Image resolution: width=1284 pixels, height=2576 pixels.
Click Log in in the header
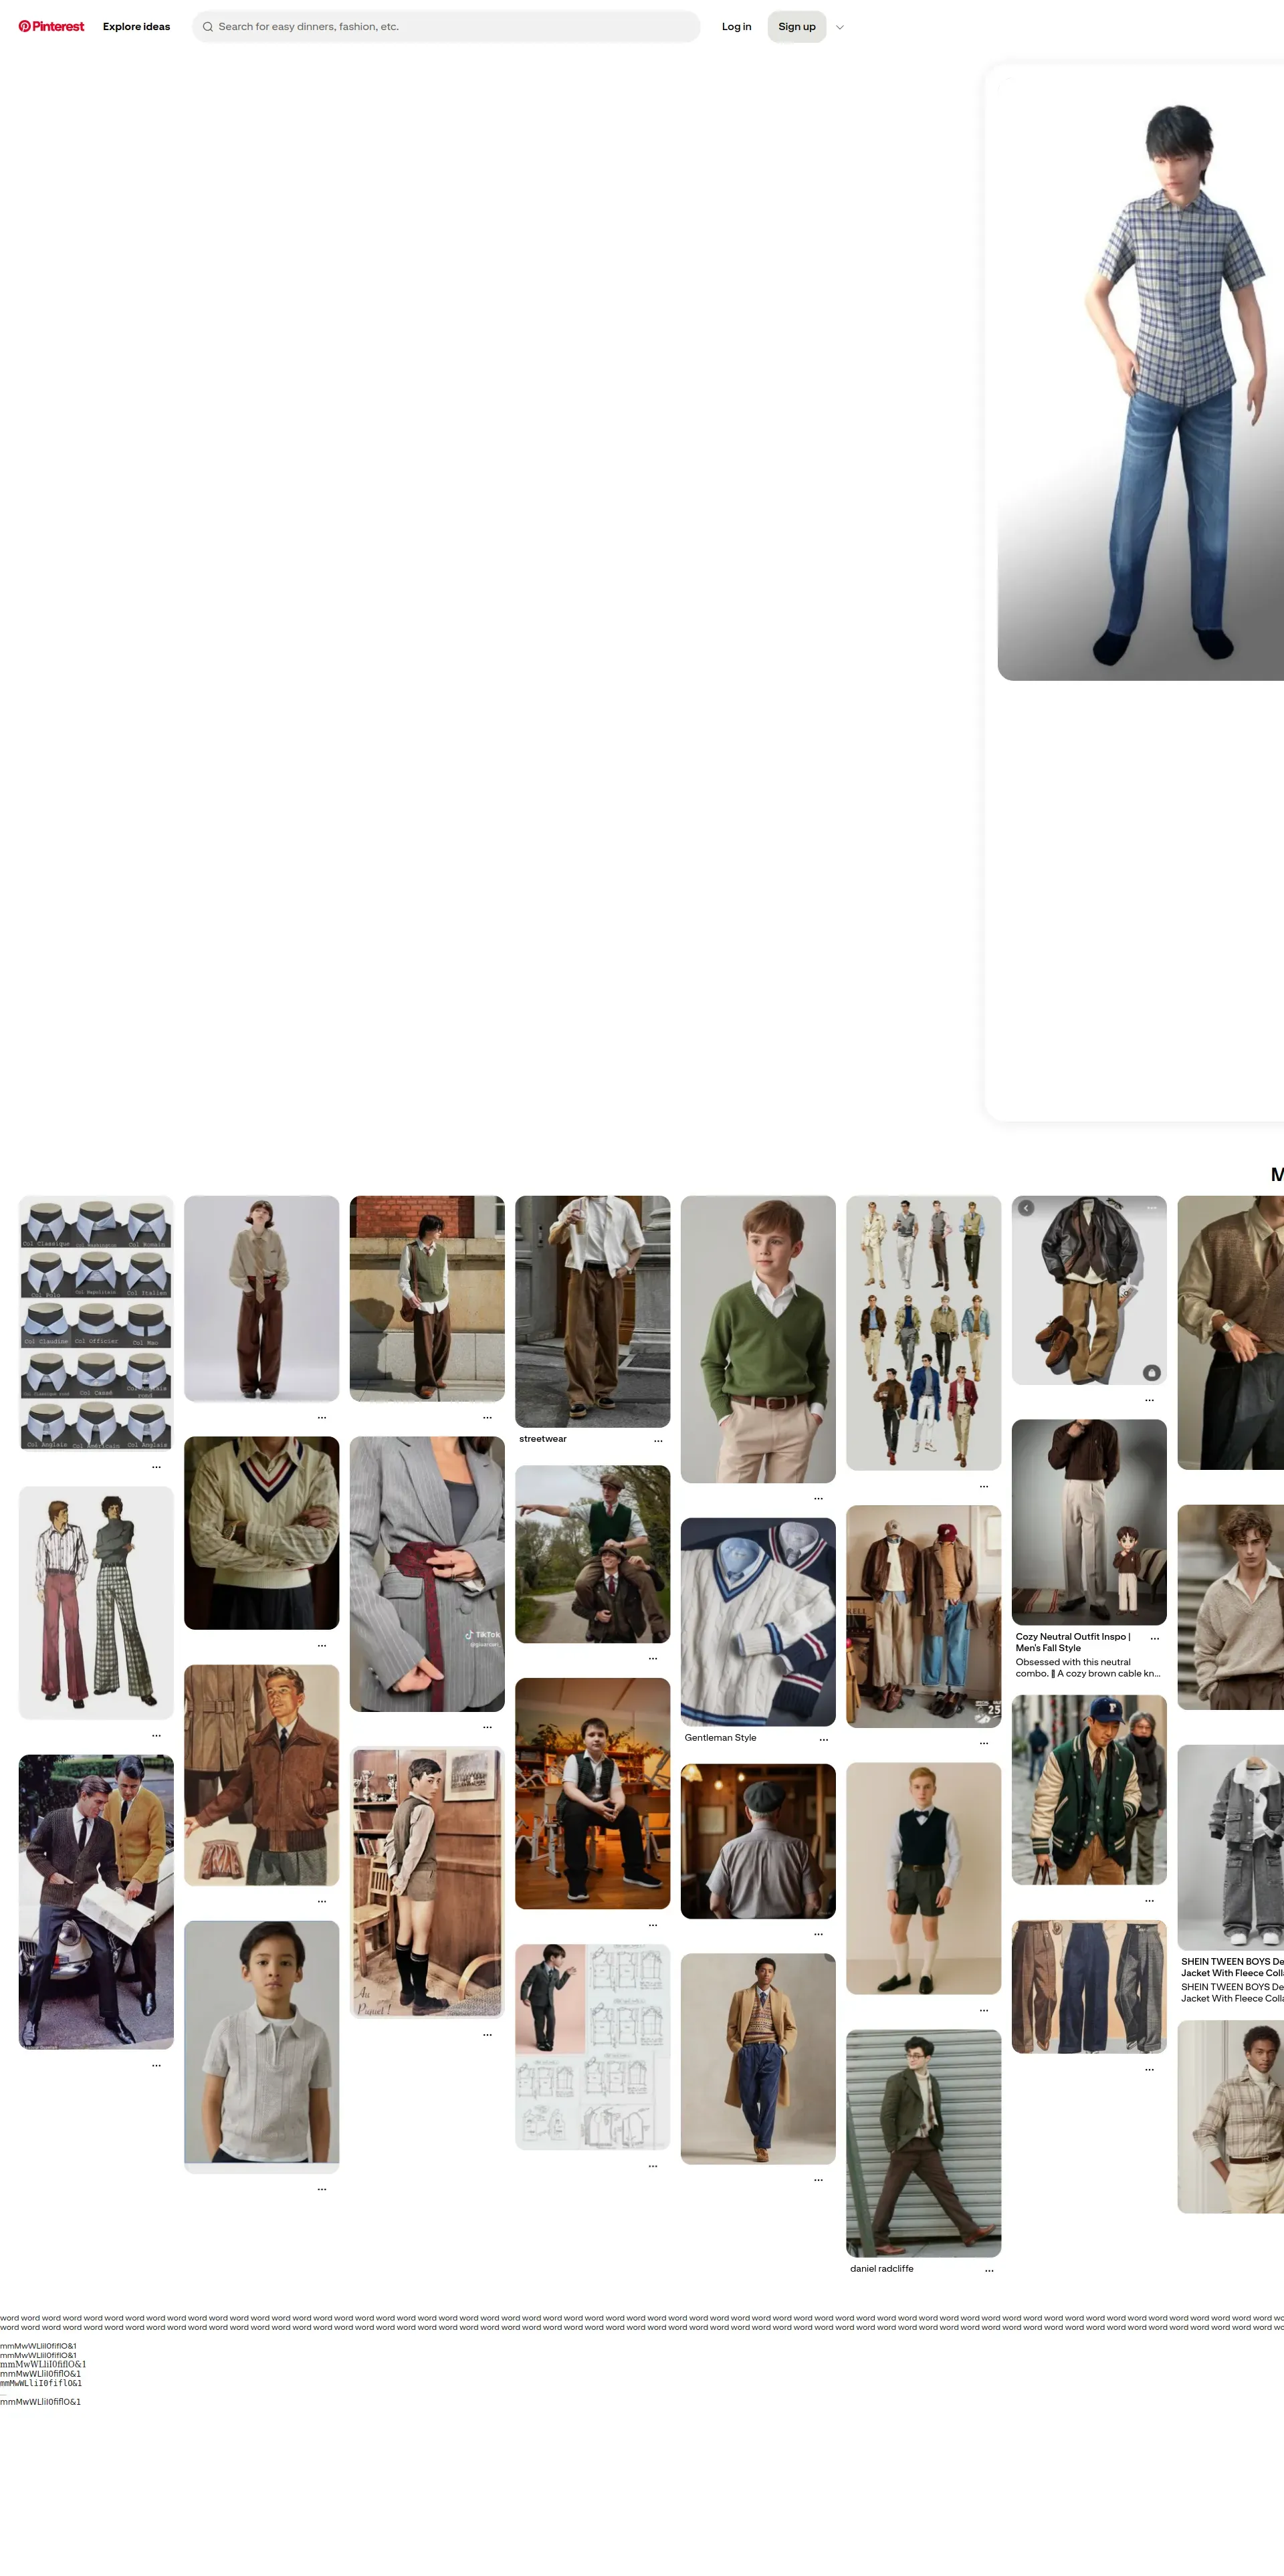point(736,27)
